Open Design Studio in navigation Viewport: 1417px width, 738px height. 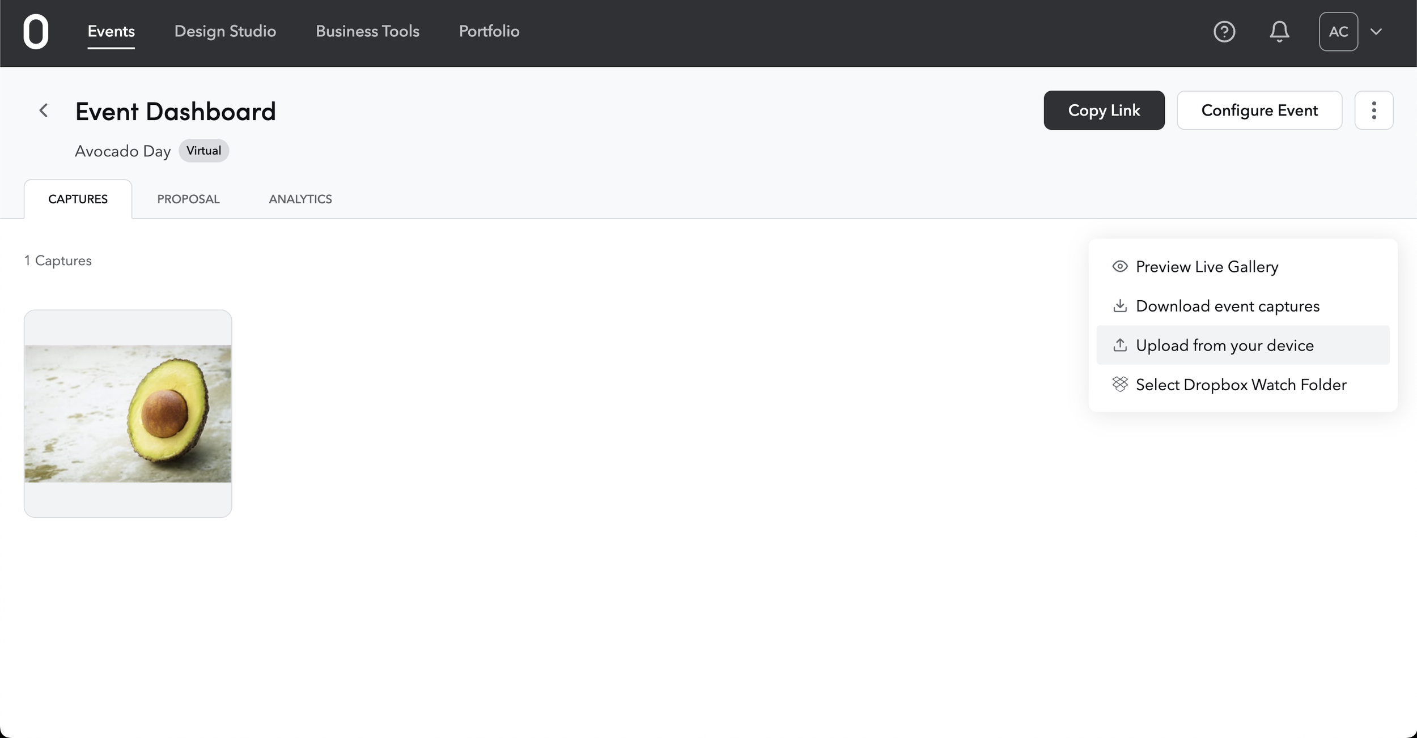tap(225, 31)
